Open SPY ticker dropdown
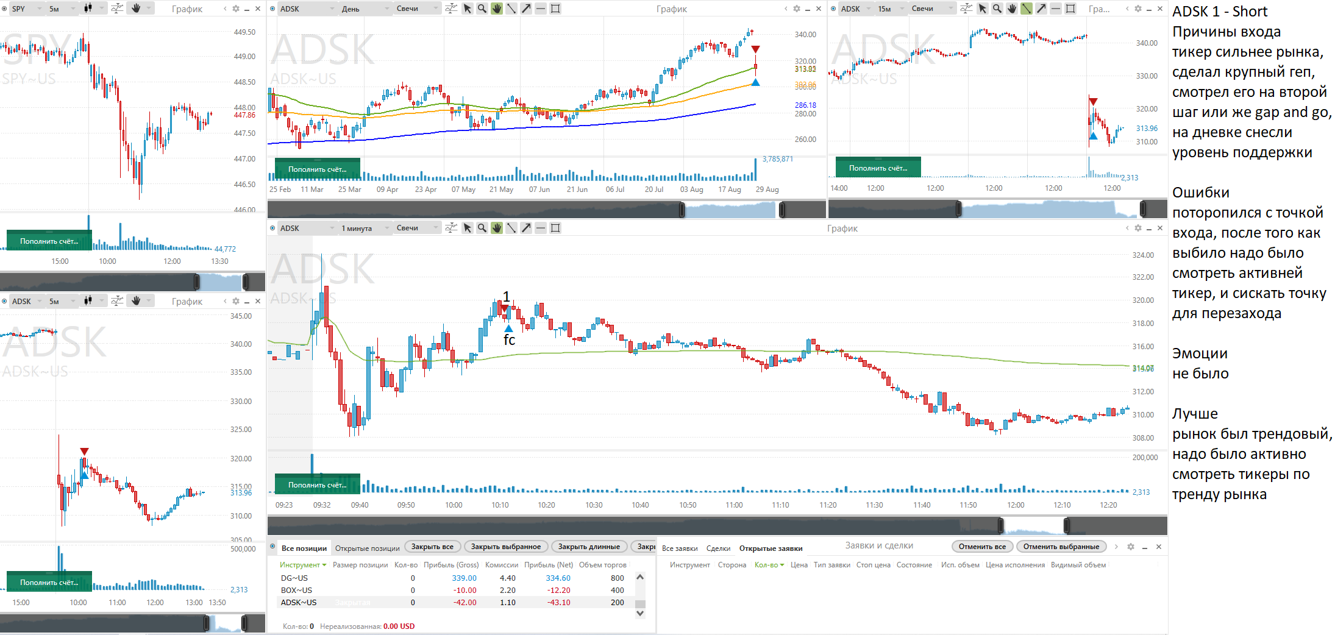The image size is (1335, 635). (x=27, y=9)
